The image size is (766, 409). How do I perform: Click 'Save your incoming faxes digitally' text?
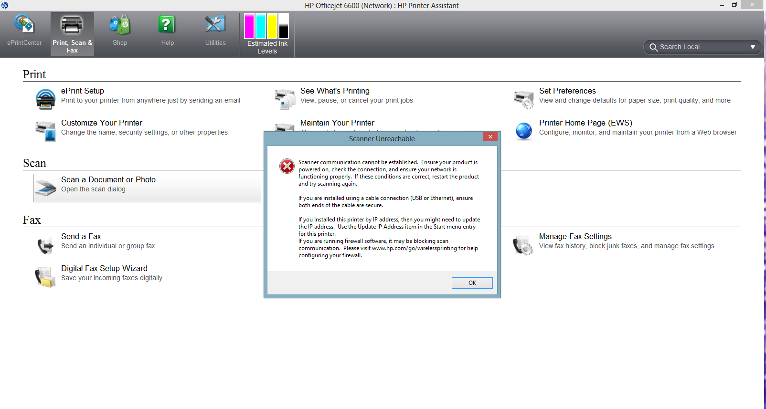(x=112, y=278)
